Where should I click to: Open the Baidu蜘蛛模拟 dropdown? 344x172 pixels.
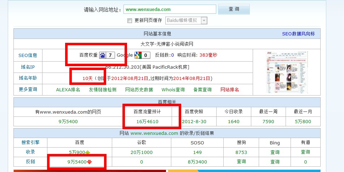pos(203,21)
